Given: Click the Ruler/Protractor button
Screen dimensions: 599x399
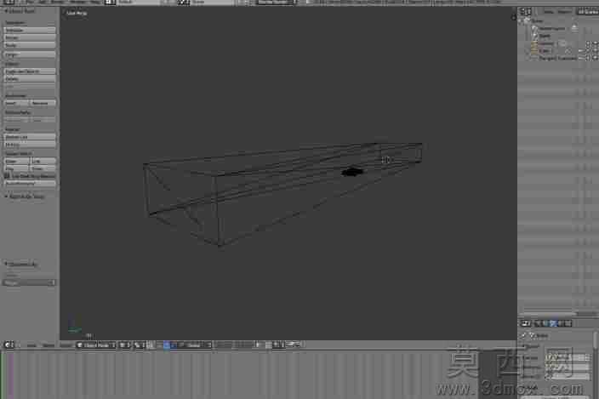Looking at the screenshot, I should tap(30, 183).
